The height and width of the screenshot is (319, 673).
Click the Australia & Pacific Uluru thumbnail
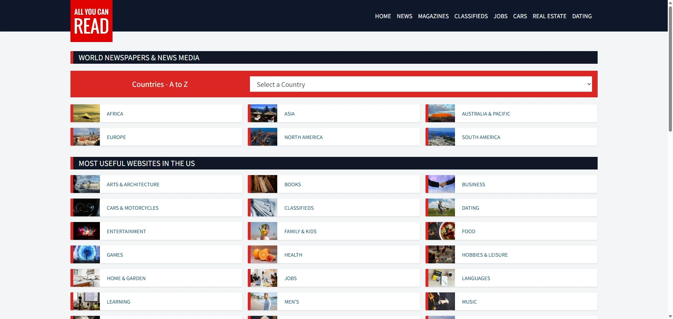(x=442, y=113)
